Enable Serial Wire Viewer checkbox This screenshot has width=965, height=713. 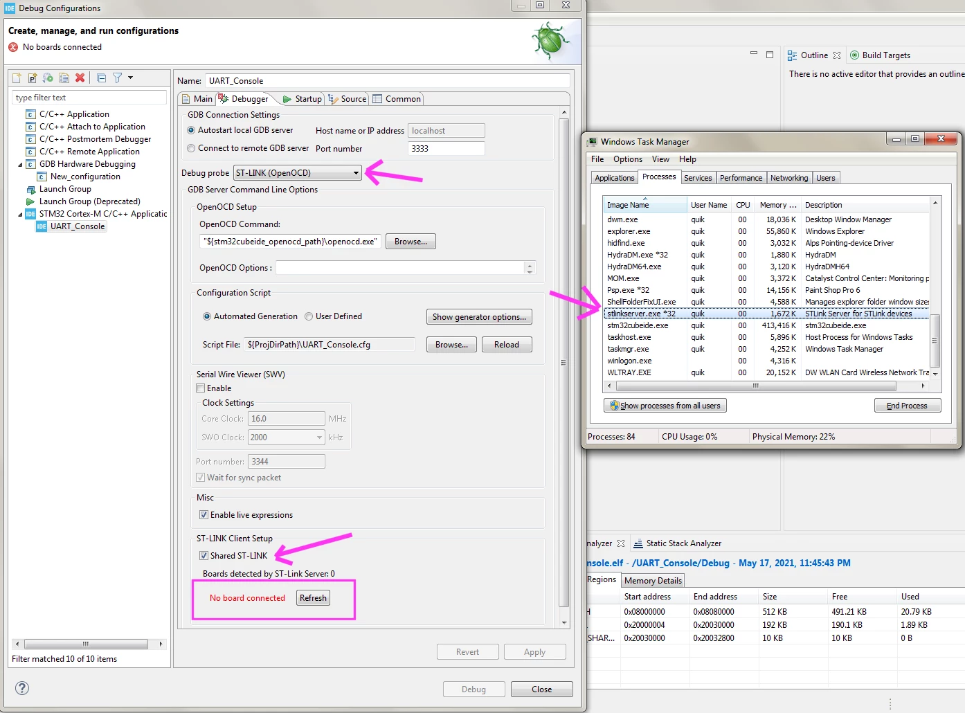[x=201, y=388]
